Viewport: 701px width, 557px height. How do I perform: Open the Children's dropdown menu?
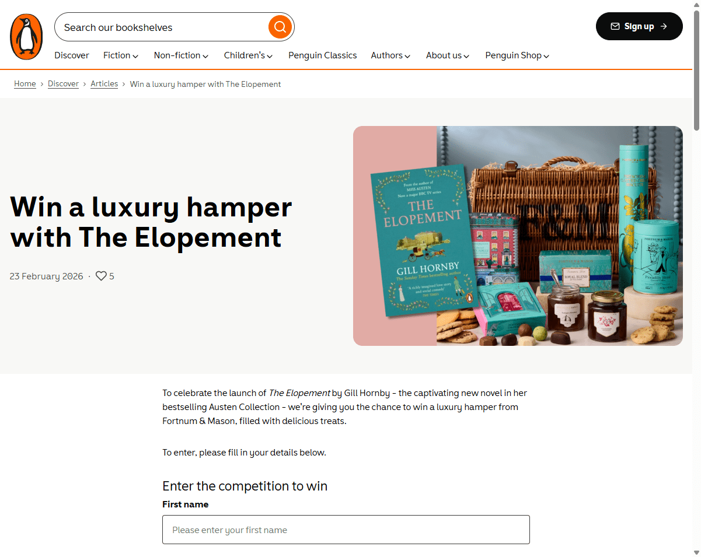tap(248, 55)
